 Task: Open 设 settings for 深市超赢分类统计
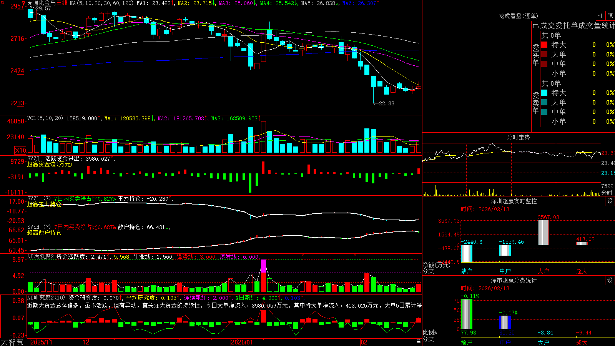[610, 280]
